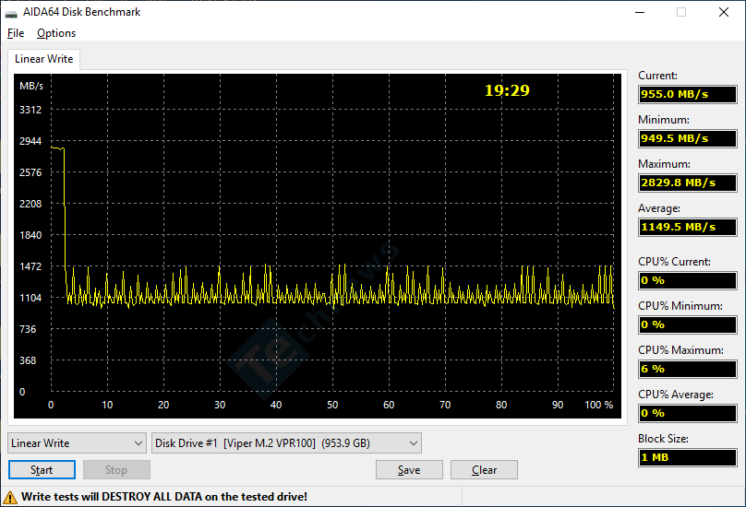Click the Block Size: label
Image resolution: width=746 pixels, height=507 pixels.
pyautogui.click(x=663, y=439)
